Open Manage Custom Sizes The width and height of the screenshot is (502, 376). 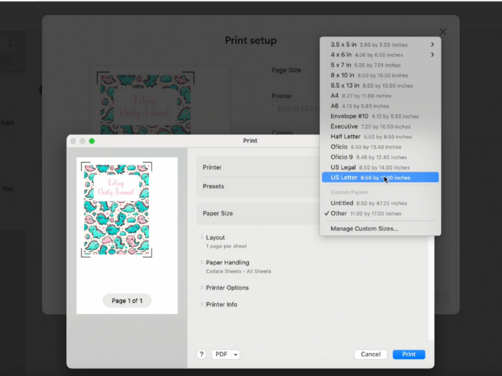point(380,229)
